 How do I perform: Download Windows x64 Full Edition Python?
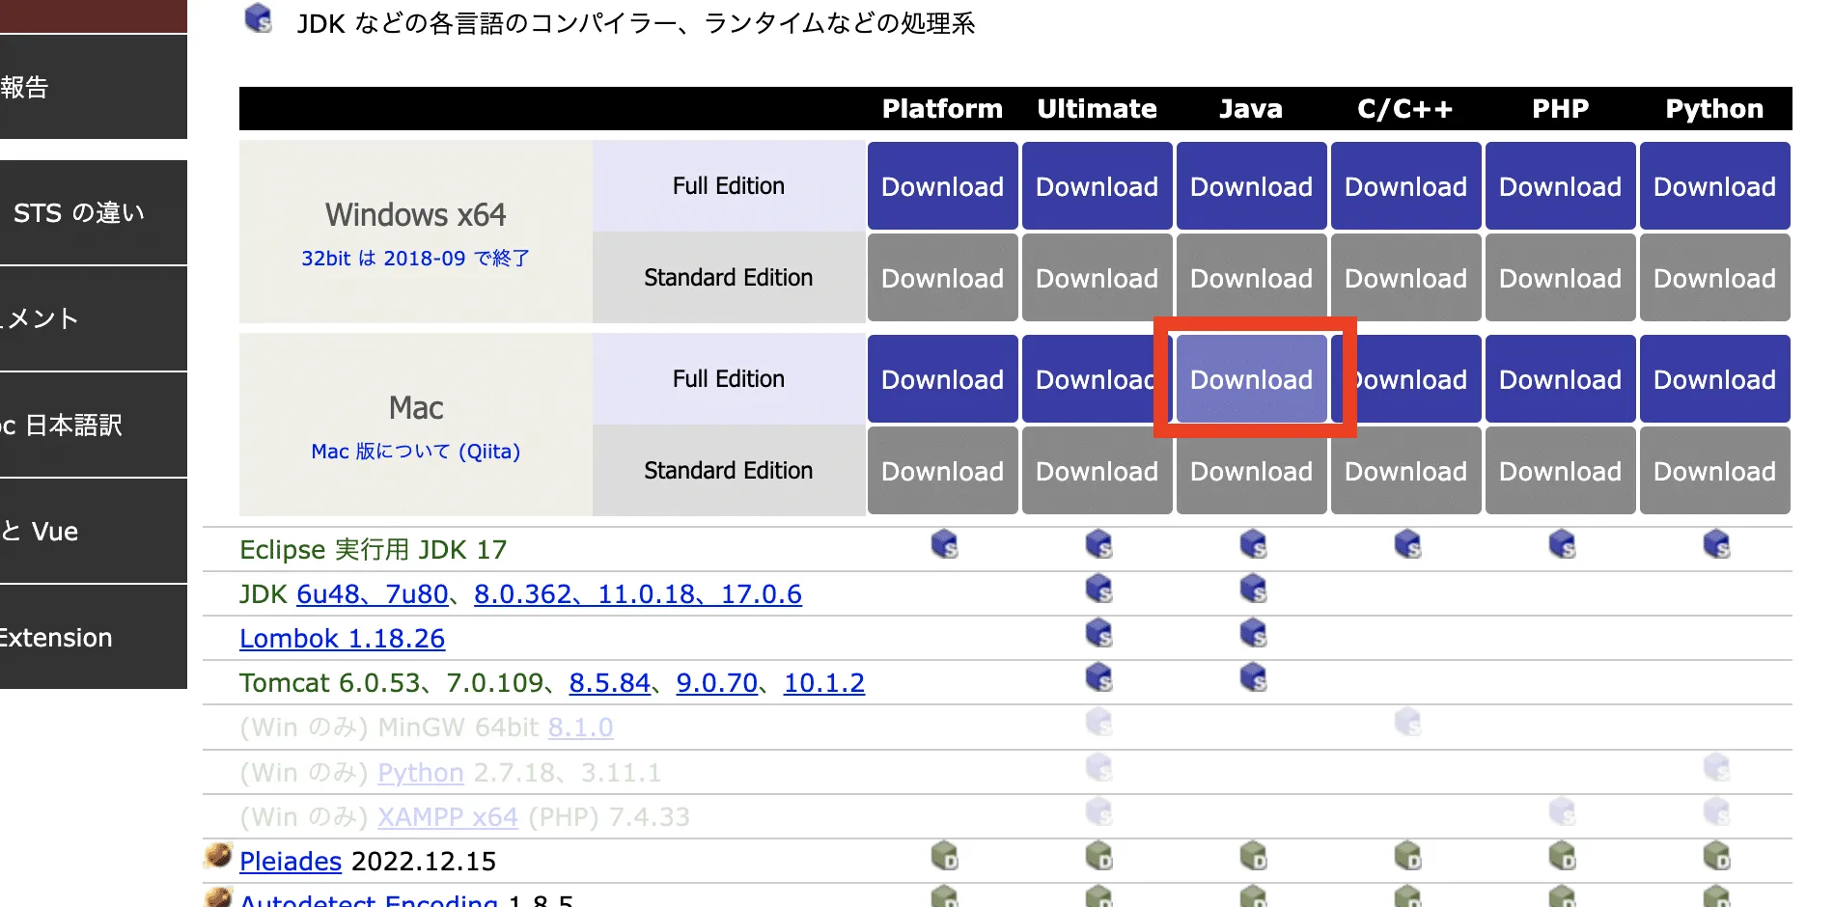[1715, 186]
